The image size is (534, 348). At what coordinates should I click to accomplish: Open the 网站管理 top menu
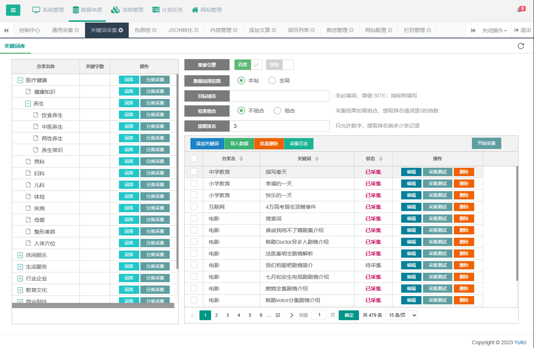pos(207,10)
